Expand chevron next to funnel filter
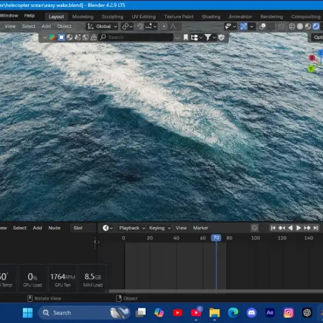Image resolution: width=323 pixels, height=323 pixels. (214, 37)
